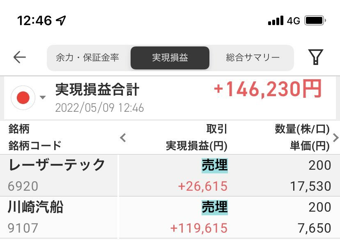Select the 実現損益 tab
Screen dimensions: 340x240
click(170, 58)
